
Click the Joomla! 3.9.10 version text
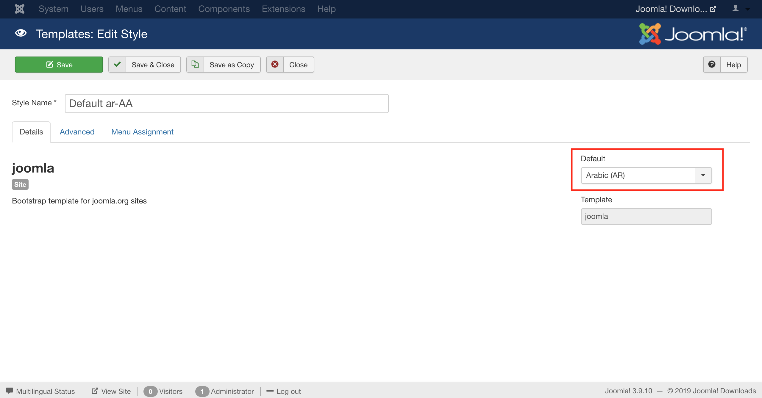[628, 391]
